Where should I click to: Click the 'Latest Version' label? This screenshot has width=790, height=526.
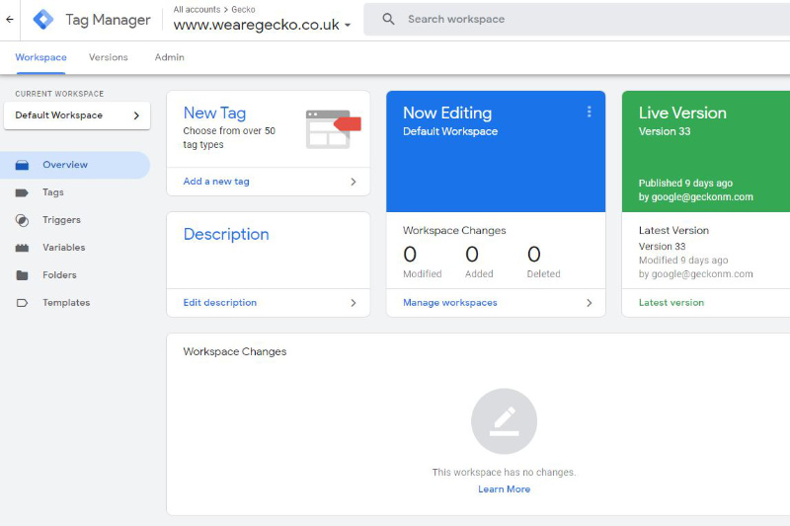tap(673, 231)
